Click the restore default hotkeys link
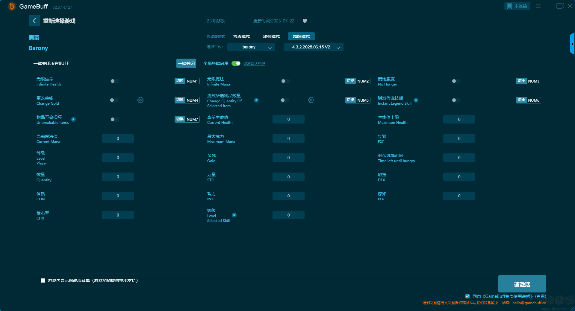Image resolution: width=575 pixels, height=311 pixels. [x=254, y=64]
